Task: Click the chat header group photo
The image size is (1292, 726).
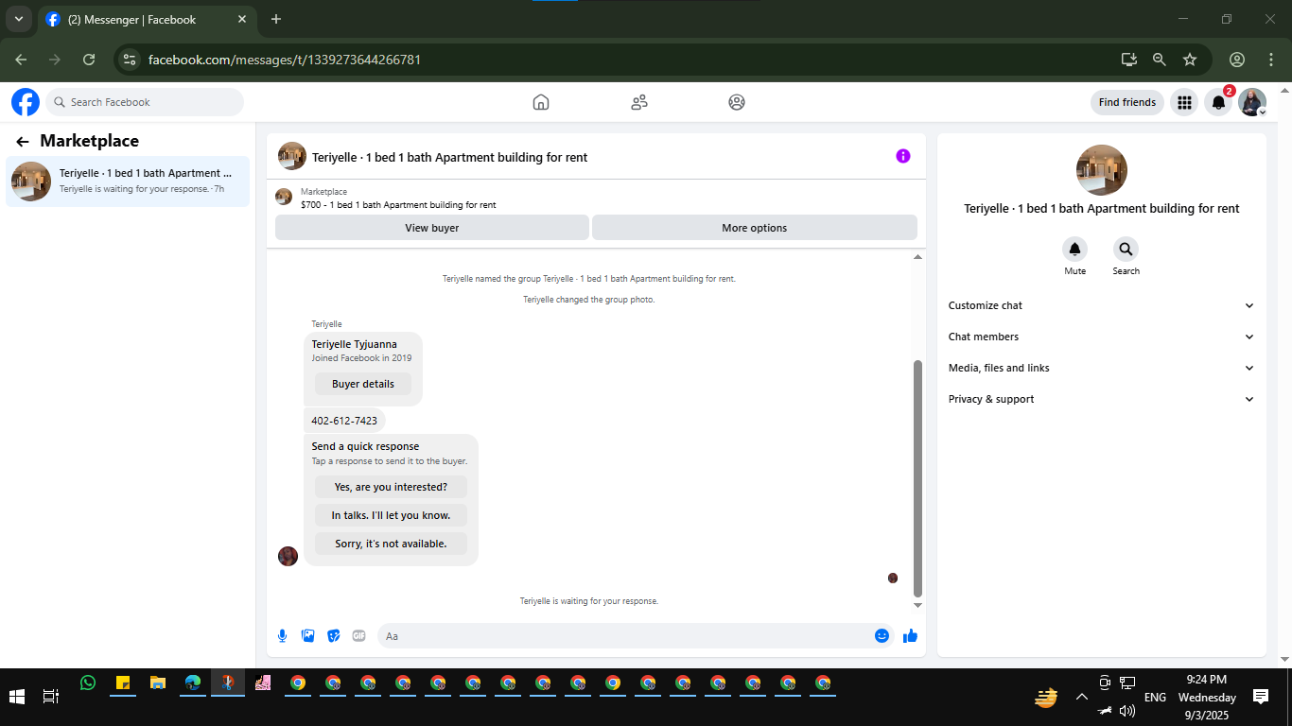Action: pos(292,156)
